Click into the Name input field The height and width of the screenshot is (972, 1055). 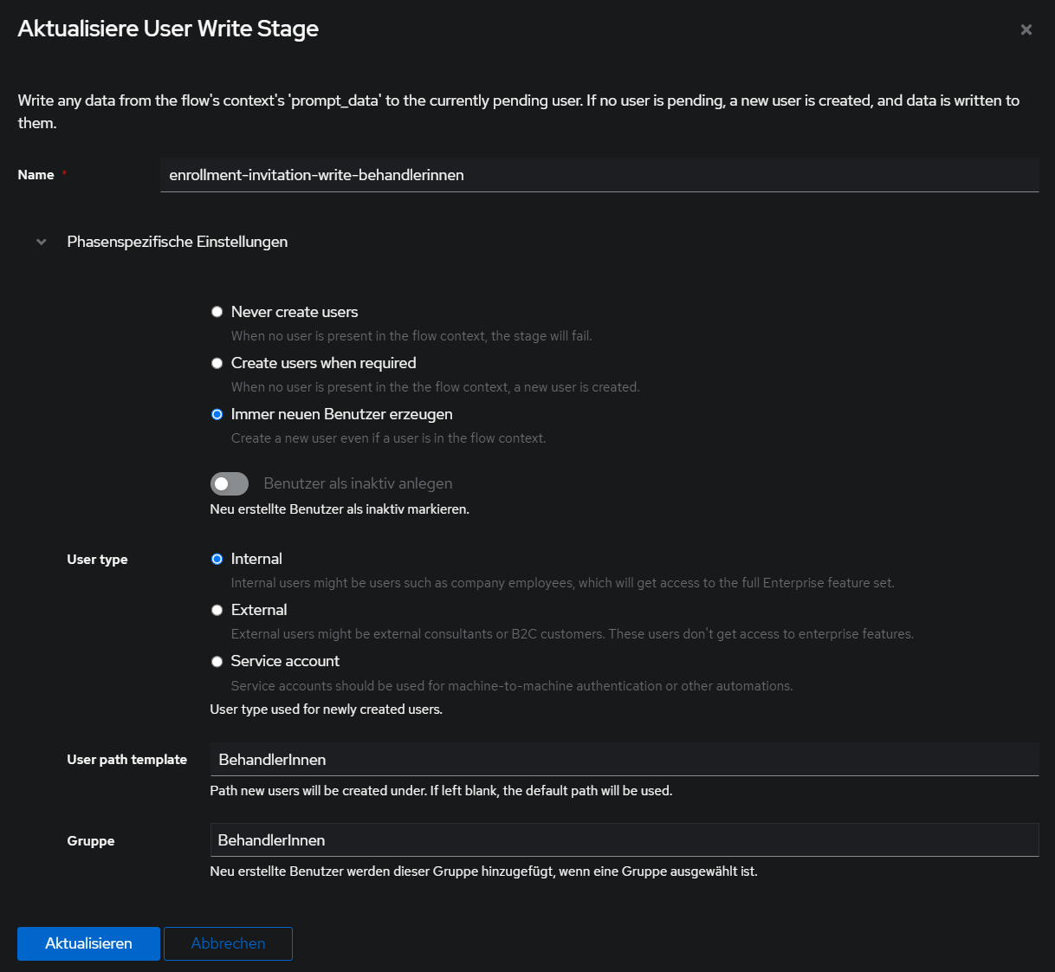[x=599, y=175]
